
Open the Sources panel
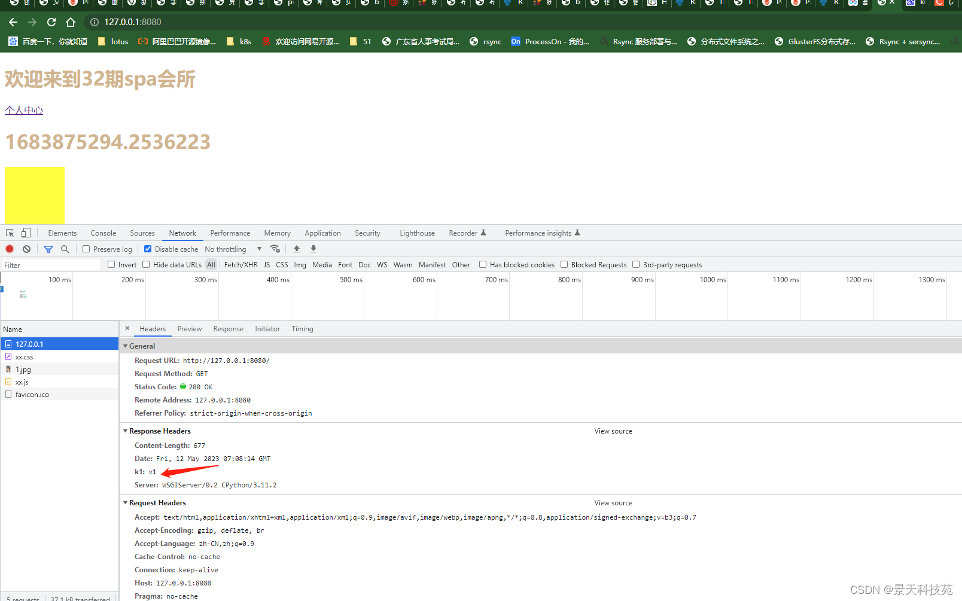[142, 233]
